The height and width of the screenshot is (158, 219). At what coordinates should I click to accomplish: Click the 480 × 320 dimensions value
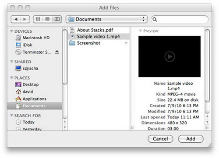pyautogui.click(x=177, y=123)
